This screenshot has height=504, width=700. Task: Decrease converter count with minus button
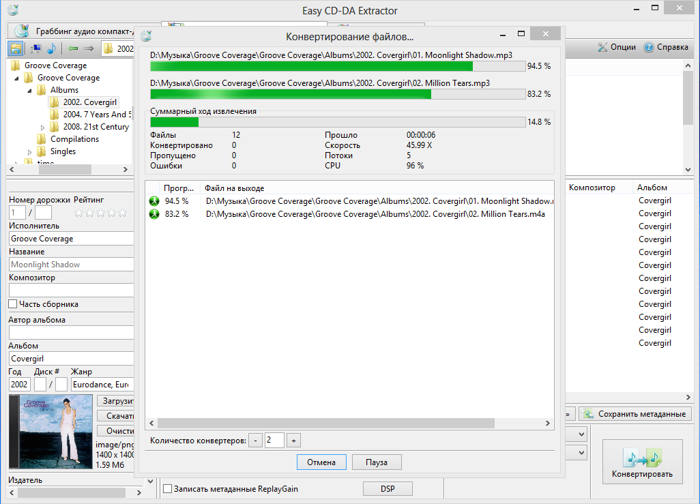(255, 441)
